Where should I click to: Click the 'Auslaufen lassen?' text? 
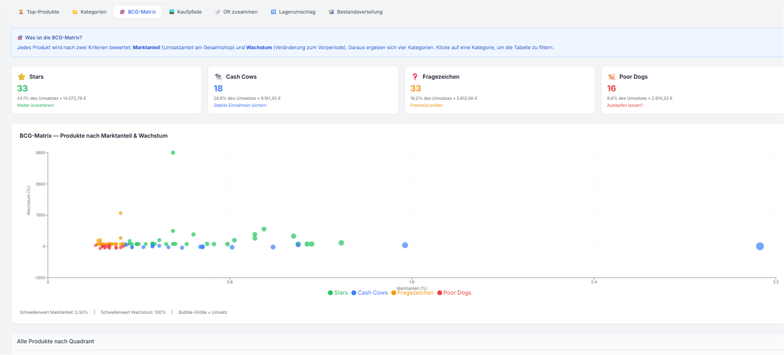pyautogui.click(x=625, y=106)
